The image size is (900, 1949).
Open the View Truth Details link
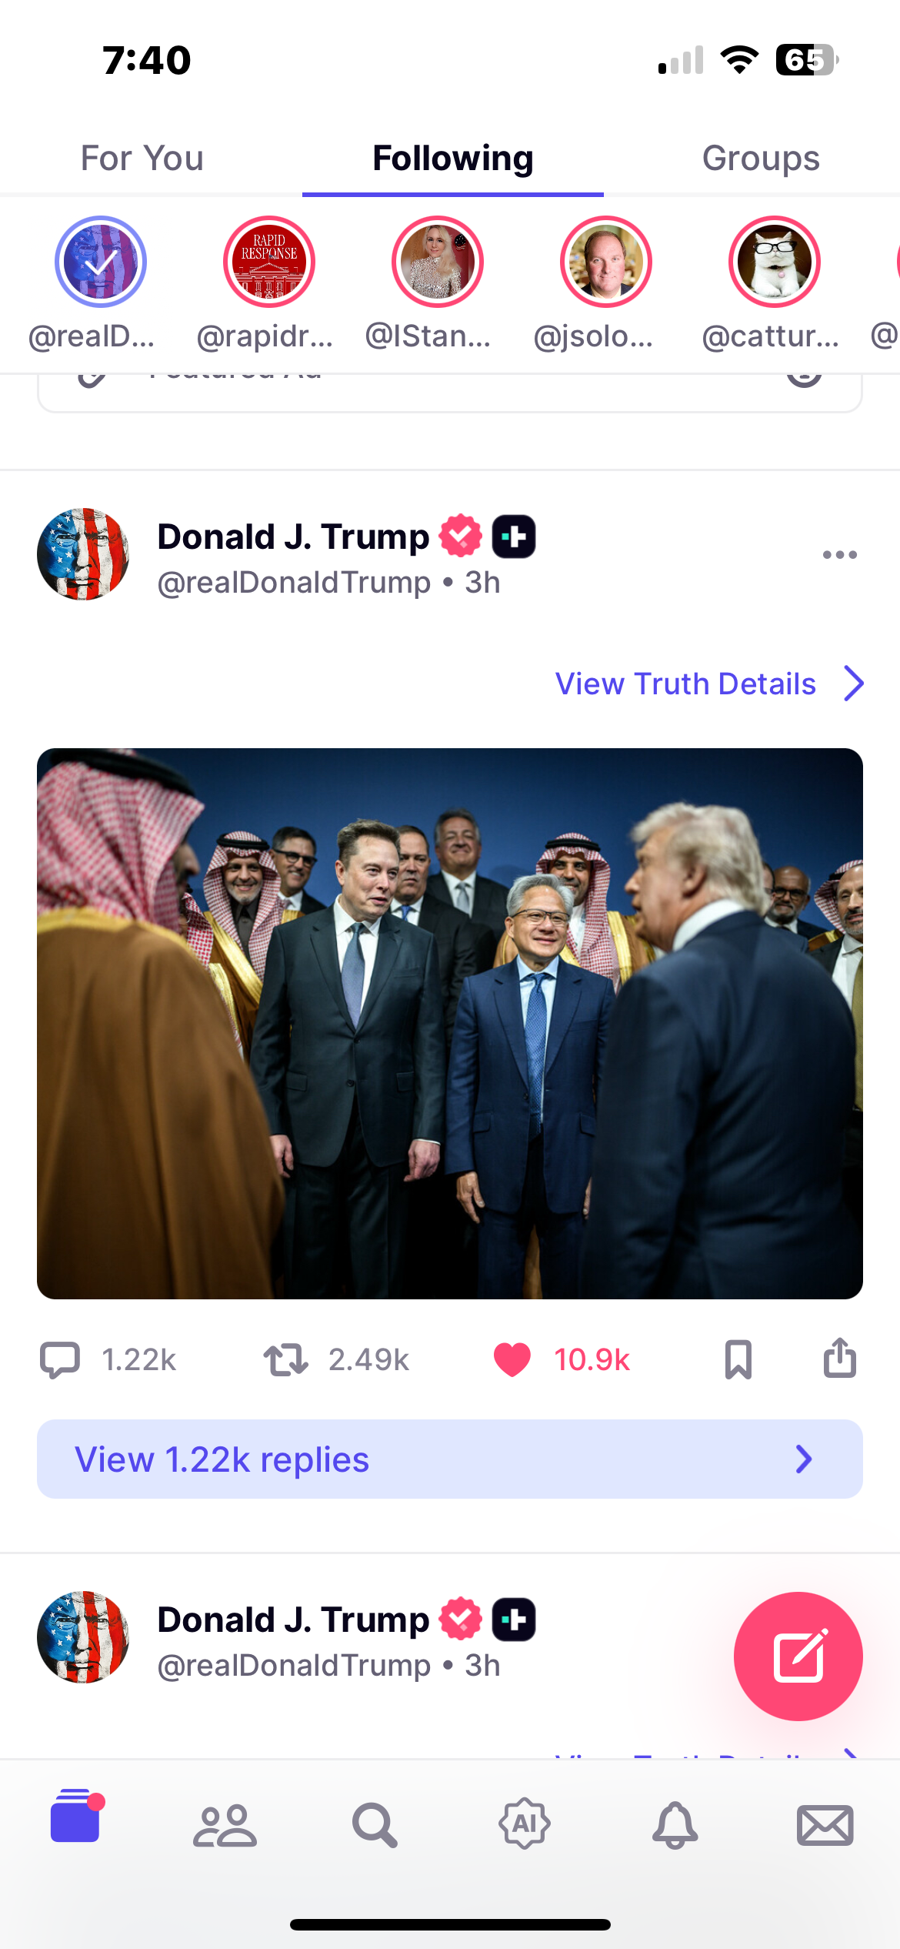click(685, 684)
